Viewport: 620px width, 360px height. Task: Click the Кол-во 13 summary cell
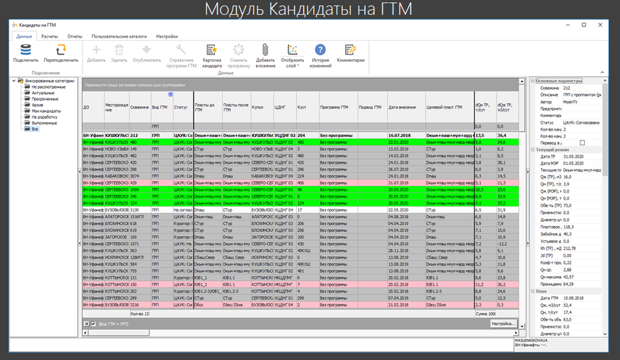coord(140,314)
